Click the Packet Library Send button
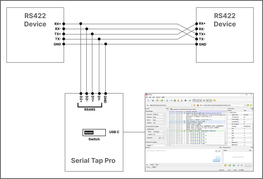The width and height of the screenshot is (263, 179). click(248, 165)
